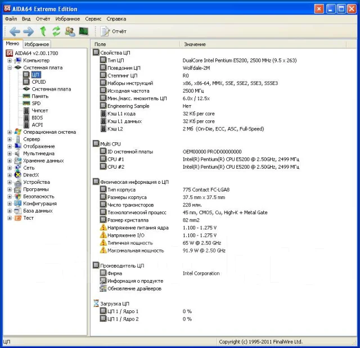Select the Тип ЦП row

199,60
